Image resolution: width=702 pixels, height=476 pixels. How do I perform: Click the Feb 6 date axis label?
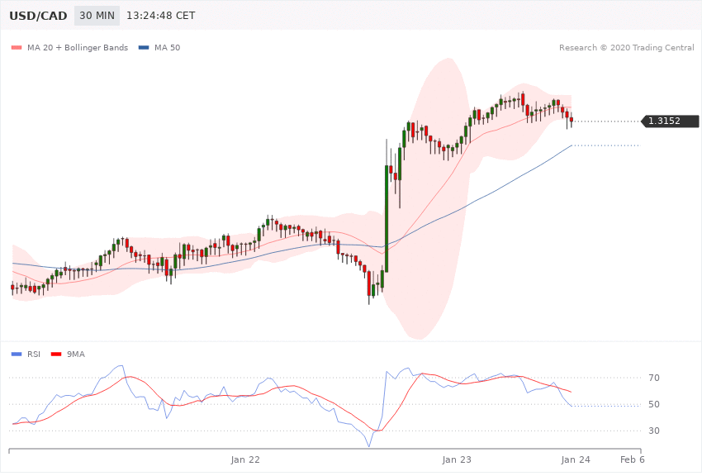[x=632, y=459]
